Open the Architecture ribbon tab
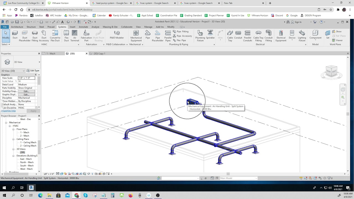This screenshot has width=354, height=199. [x=17, y=27]
